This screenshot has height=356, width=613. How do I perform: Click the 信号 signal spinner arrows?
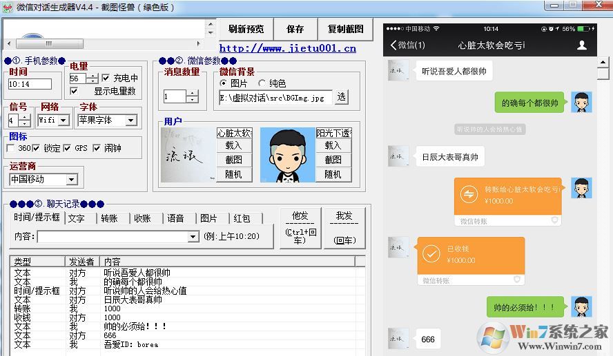(x=25, y=121)
